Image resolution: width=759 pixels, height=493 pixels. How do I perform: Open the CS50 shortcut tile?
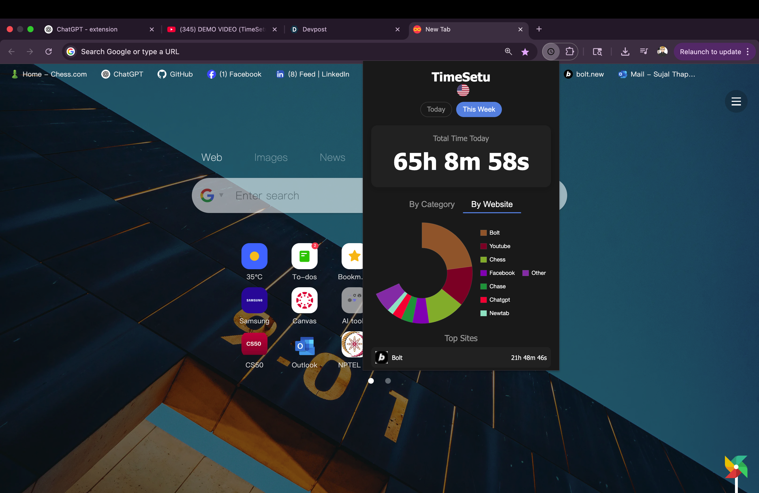click(x=254, y=344)
